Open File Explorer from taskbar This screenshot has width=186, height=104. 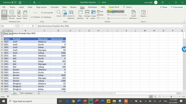[114, 101]
